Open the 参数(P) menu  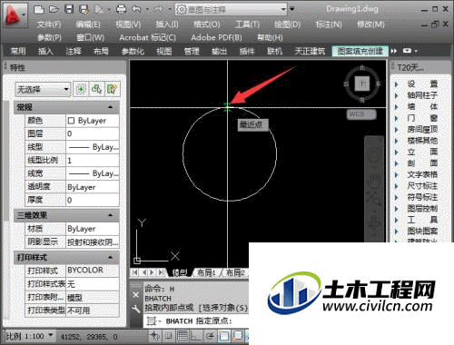pos(49,37)
